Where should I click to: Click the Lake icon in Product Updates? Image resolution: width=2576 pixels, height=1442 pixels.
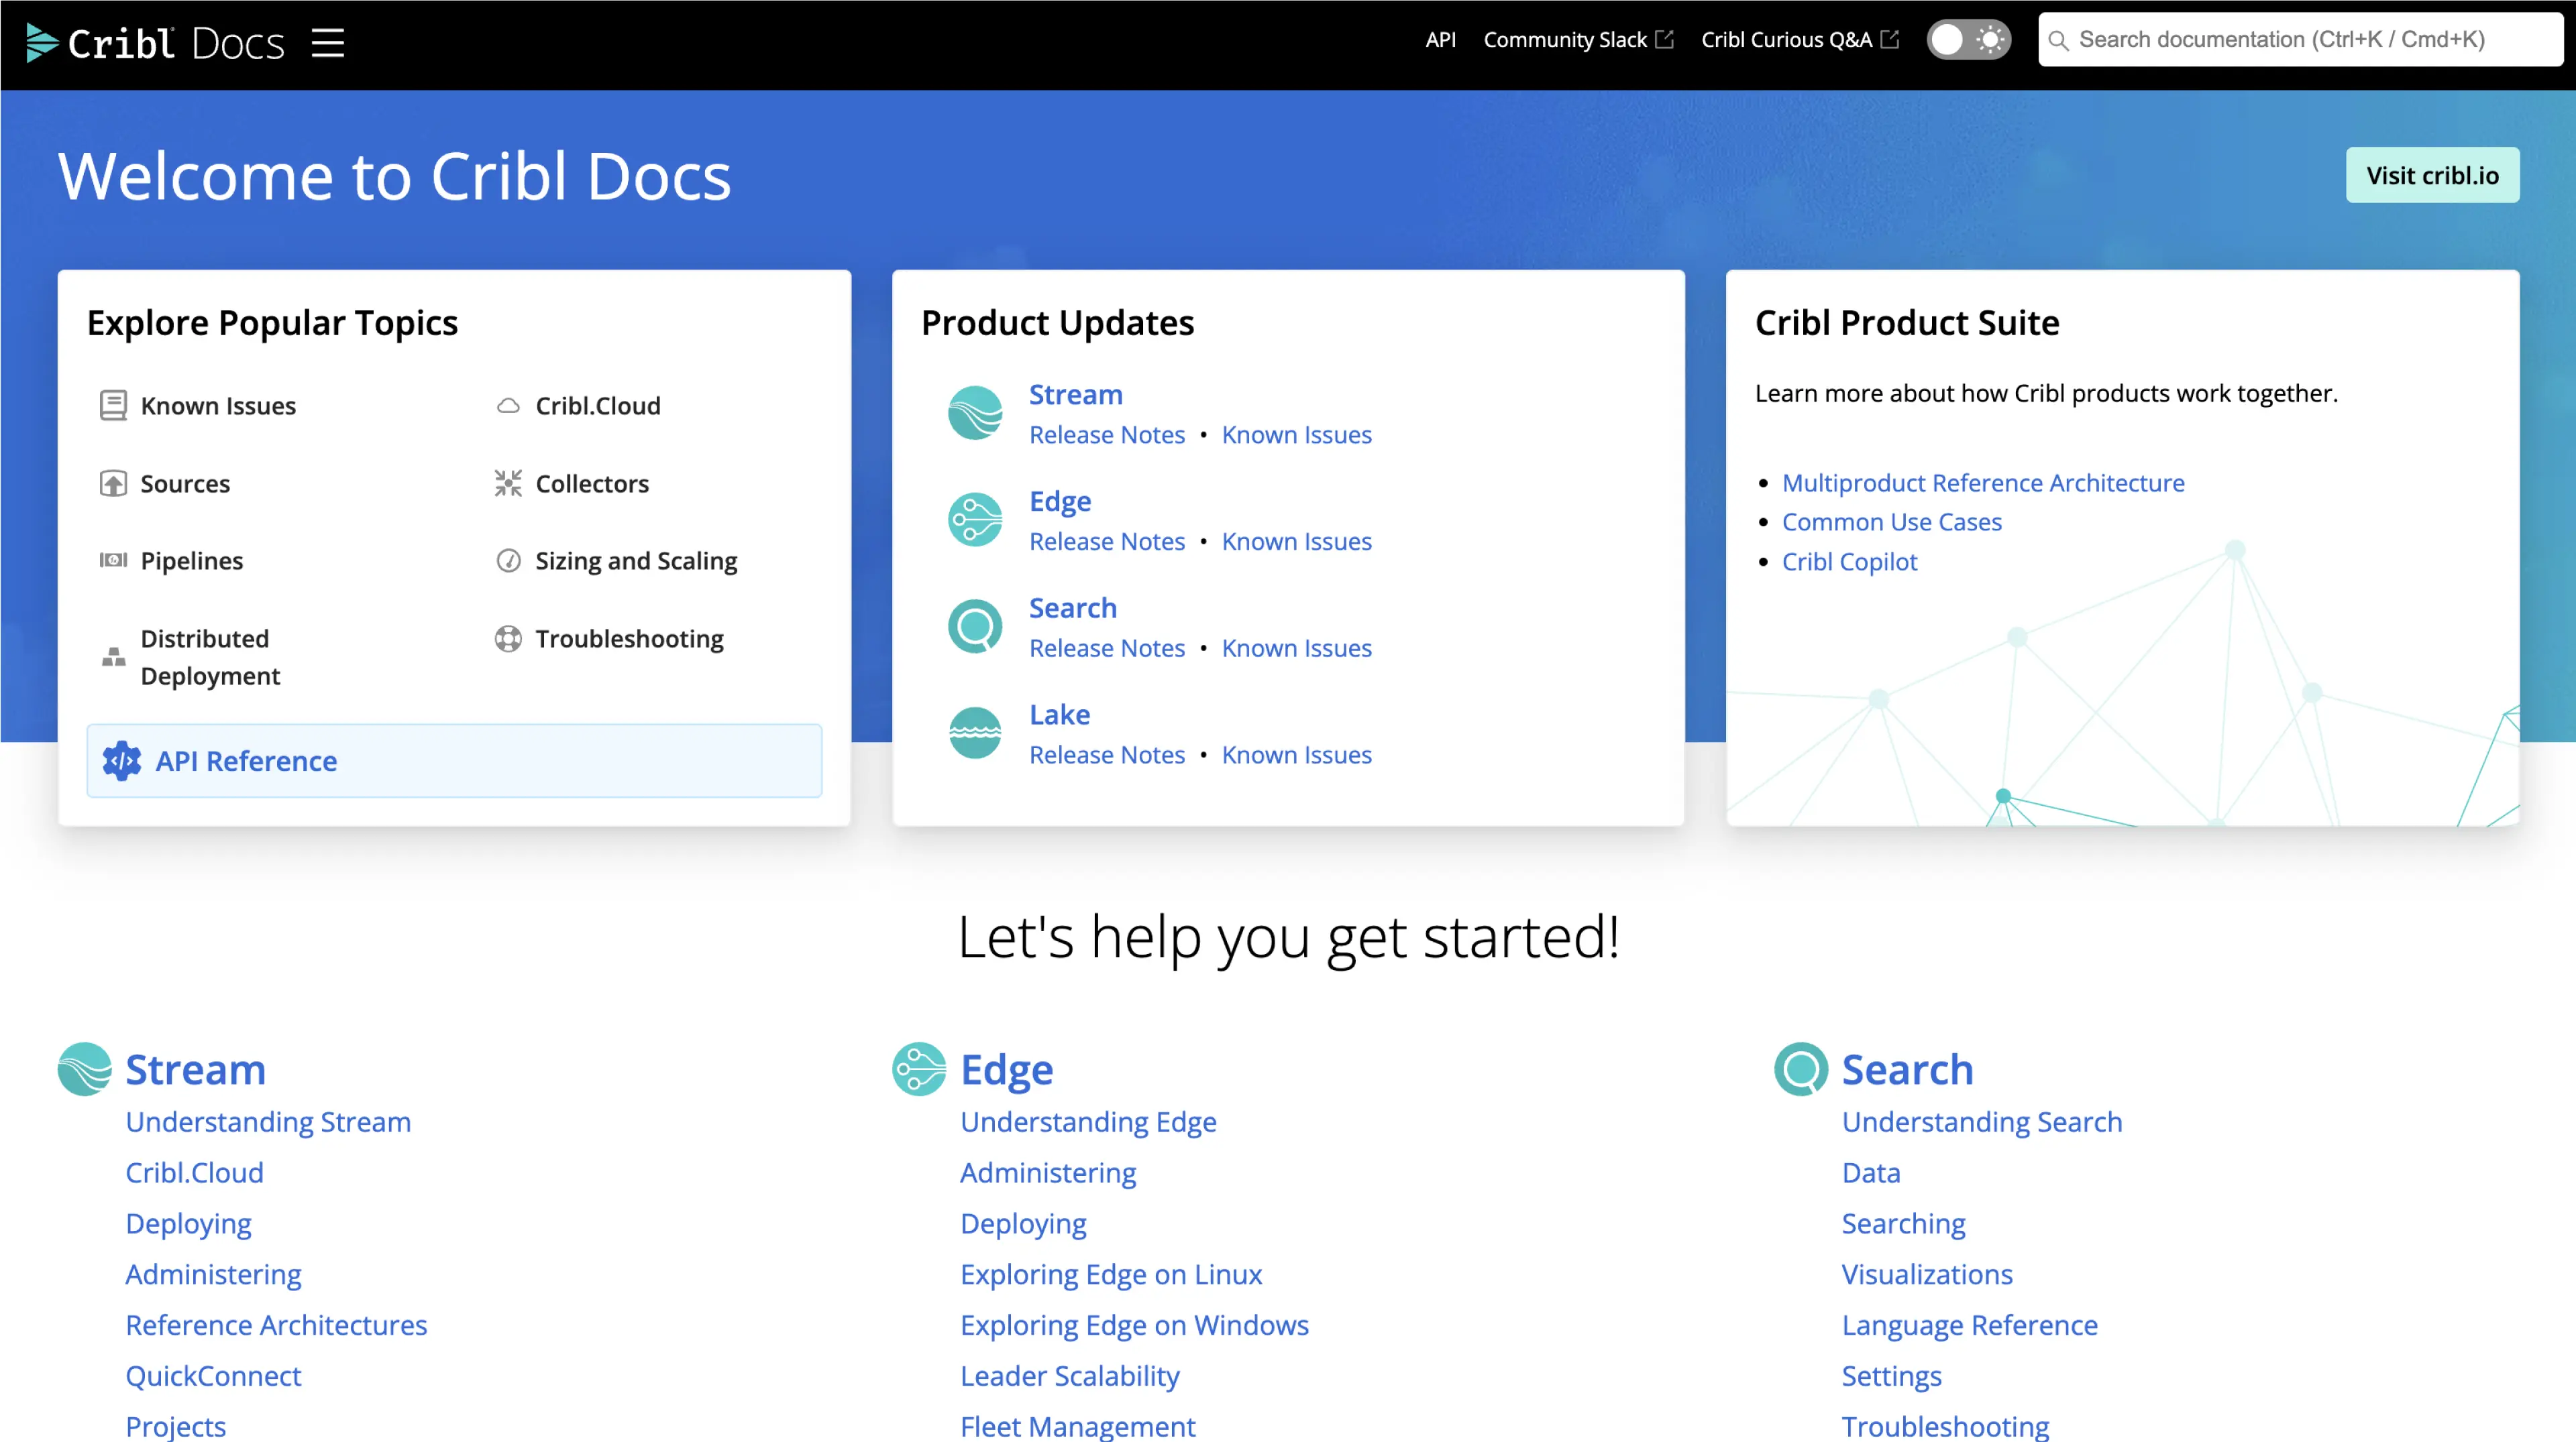975,733
